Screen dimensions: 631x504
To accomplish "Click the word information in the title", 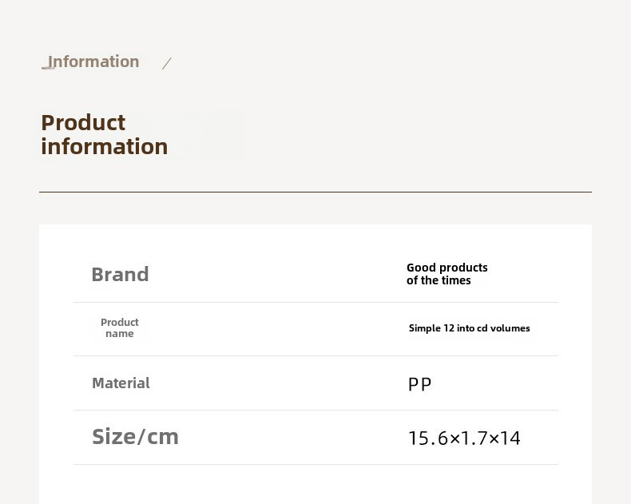I will 104,146.
